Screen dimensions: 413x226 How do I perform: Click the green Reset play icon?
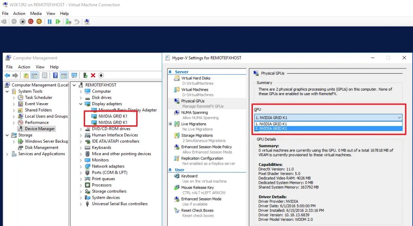coord(58,22)
